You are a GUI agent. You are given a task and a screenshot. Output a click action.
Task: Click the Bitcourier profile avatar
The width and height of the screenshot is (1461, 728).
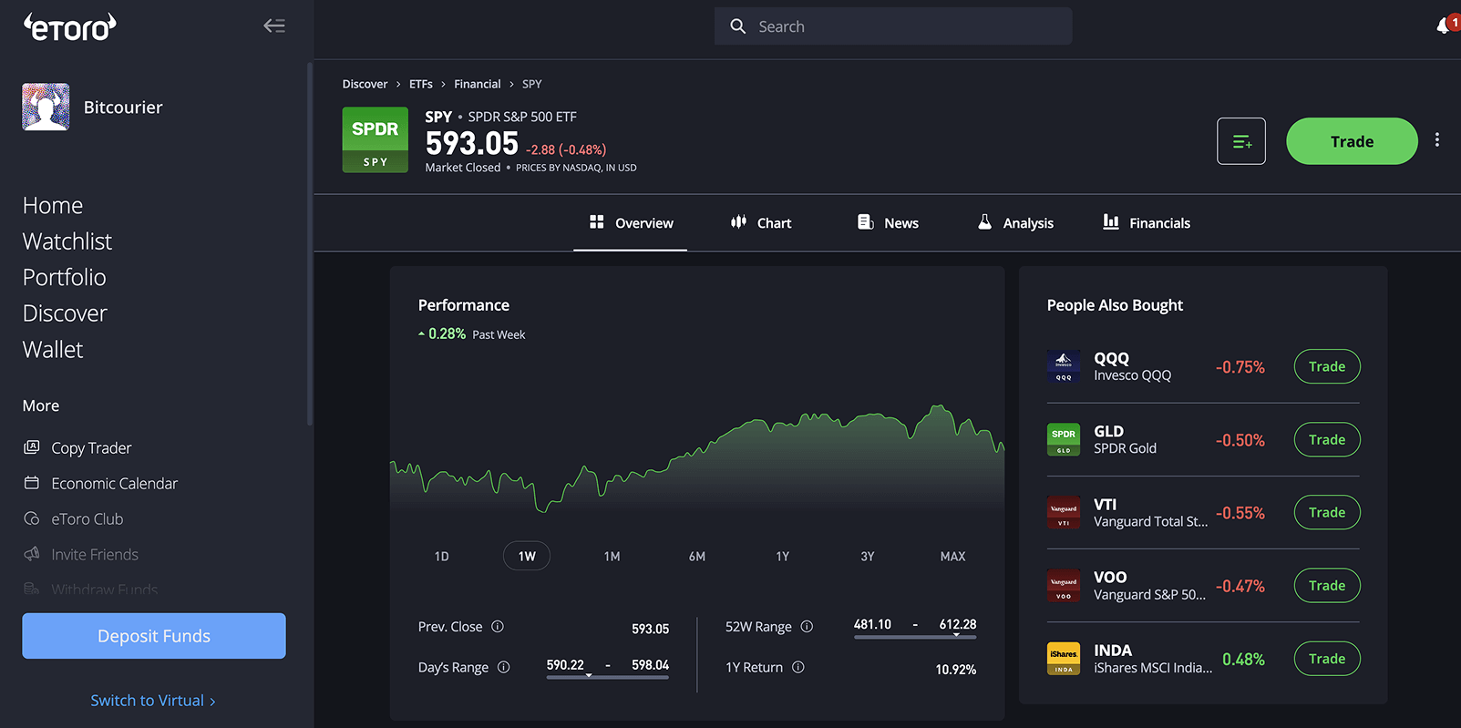pyautogui.click(x=46, y=108)
